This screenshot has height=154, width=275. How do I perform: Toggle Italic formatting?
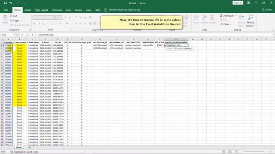tap(39, 24)
